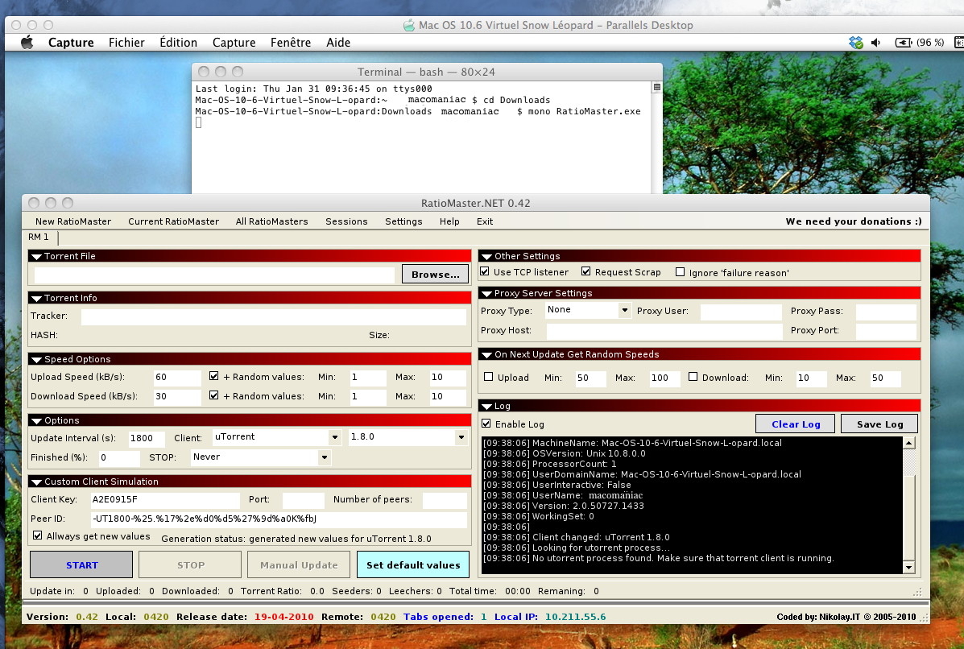Click the Exit menu item

click(x=485, y=221)
